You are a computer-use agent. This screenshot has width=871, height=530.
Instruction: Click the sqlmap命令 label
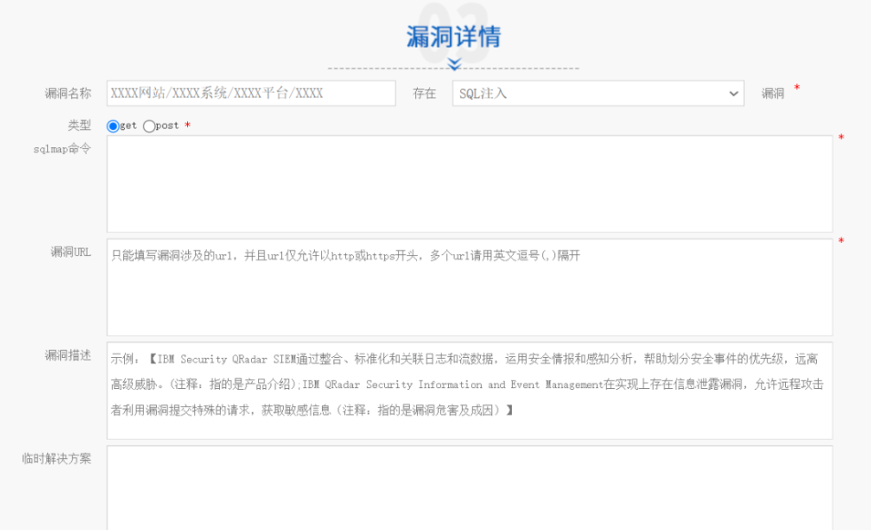62,149
